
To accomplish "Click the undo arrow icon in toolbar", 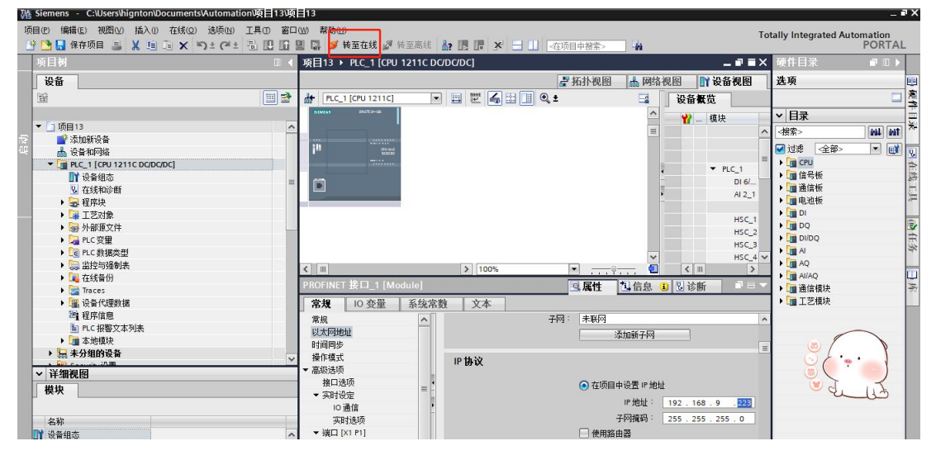I will pos(201,45).
